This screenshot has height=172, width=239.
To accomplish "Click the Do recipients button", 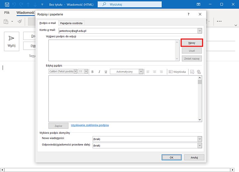I will (30, 36).
